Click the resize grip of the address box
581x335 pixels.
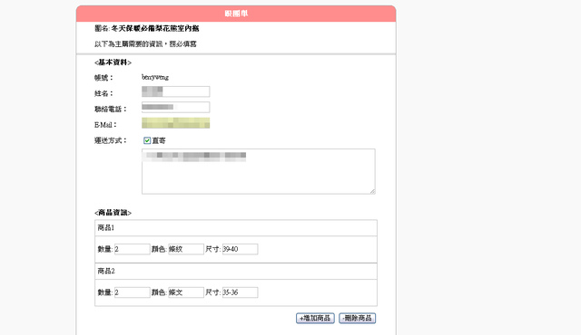372,191
